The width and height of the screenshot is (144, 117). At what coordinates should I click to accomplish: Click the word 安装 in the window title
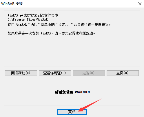tap(19, 4)
